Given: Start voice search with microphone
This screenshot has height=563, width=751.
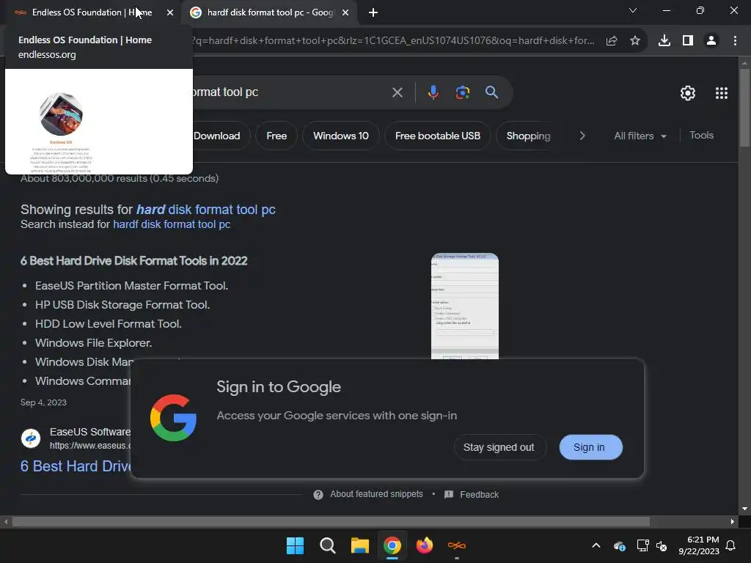Looking at the screenshot, I should click(x=433, y=92).
